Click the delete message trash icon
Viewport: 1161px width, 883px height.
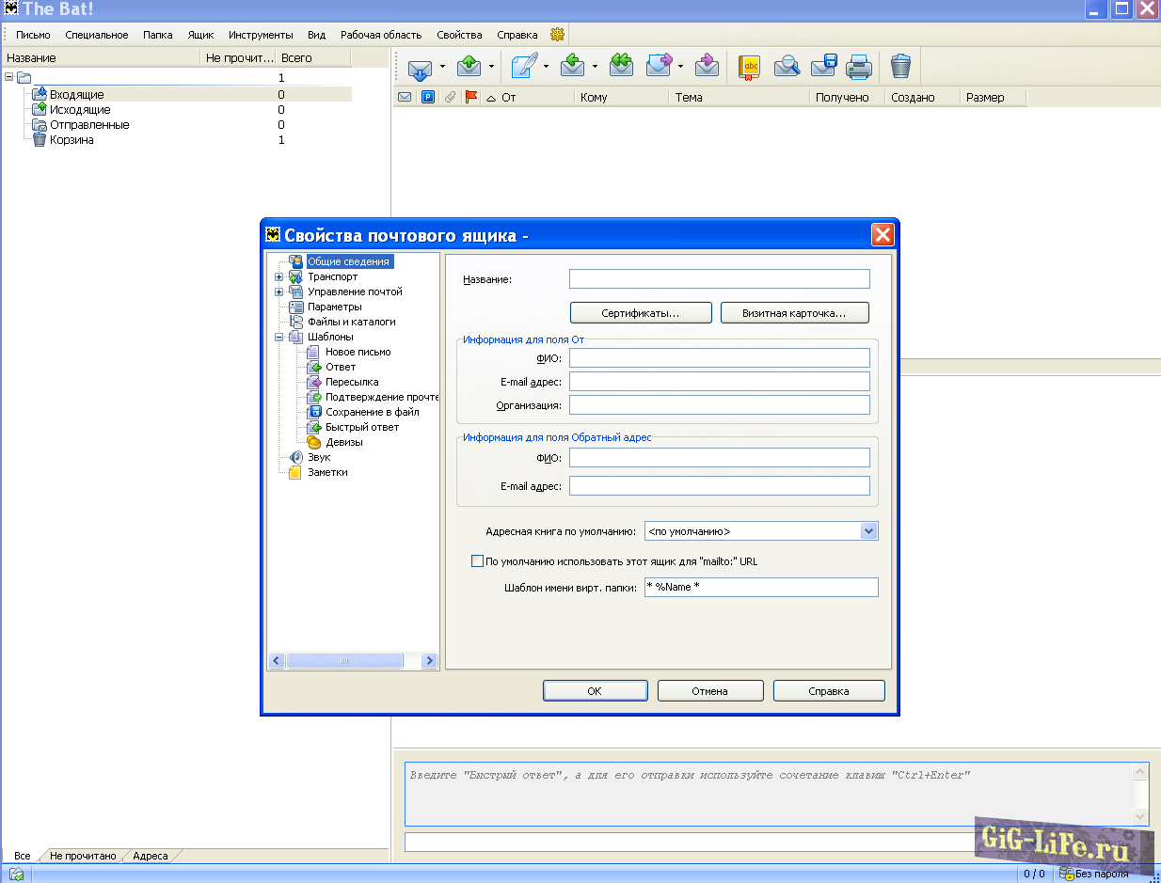pyautogui.click(x=900, y=66)
